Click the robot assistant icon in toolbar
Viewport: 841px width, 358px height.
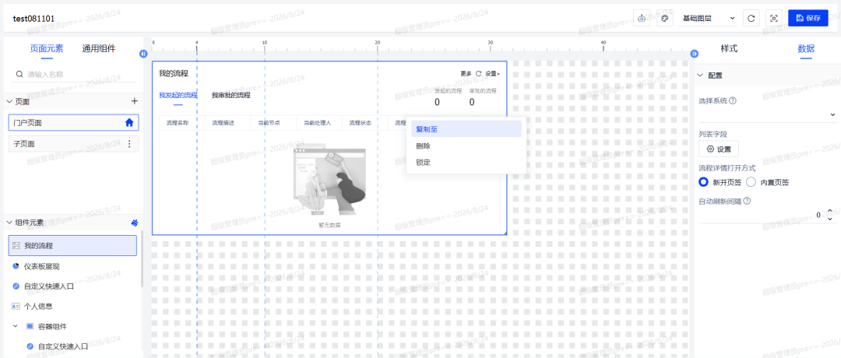click(642, 18)
